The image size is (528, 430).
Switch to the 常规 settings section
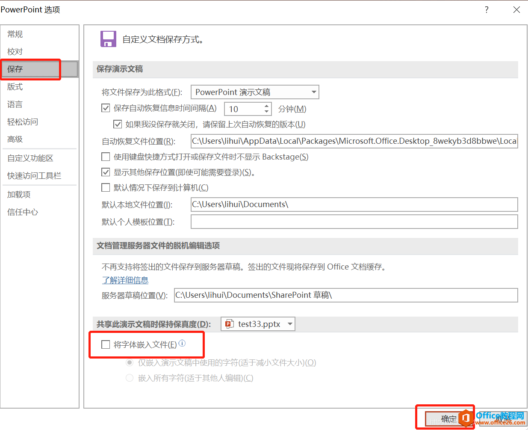coord(15,34)
